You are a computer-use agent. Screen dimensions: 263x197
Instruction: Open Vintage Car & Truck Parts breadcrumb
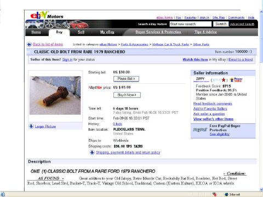click(x=170, y=44)
